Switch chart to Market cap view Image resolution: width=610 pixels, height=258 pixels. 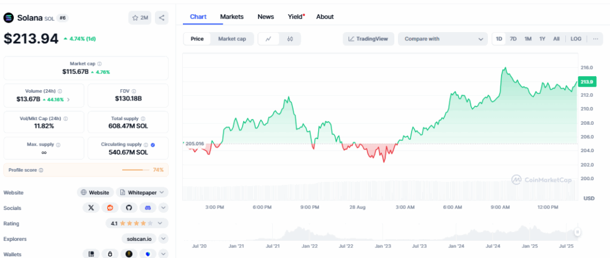[232, 39]
